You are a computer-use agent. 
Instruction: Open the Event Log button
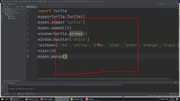coord(173,94)
